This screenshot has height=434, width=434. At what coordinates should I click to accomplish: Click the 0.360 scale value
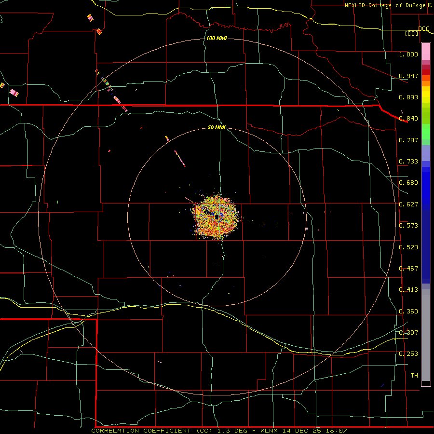408,311
